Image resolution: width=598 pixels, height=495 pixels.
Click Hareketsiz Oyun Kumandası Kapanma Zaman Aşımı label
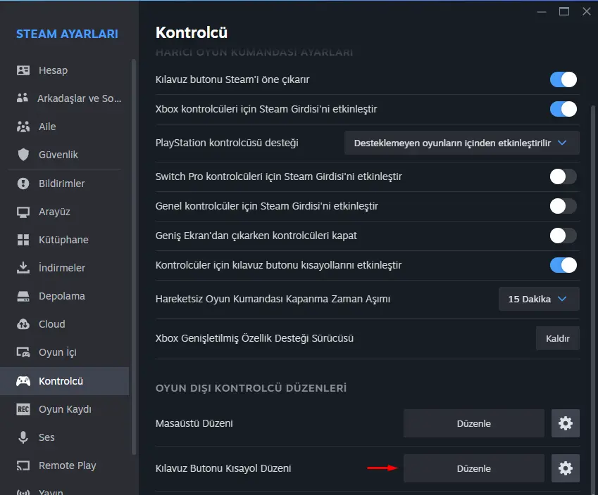tap(273, 299)
